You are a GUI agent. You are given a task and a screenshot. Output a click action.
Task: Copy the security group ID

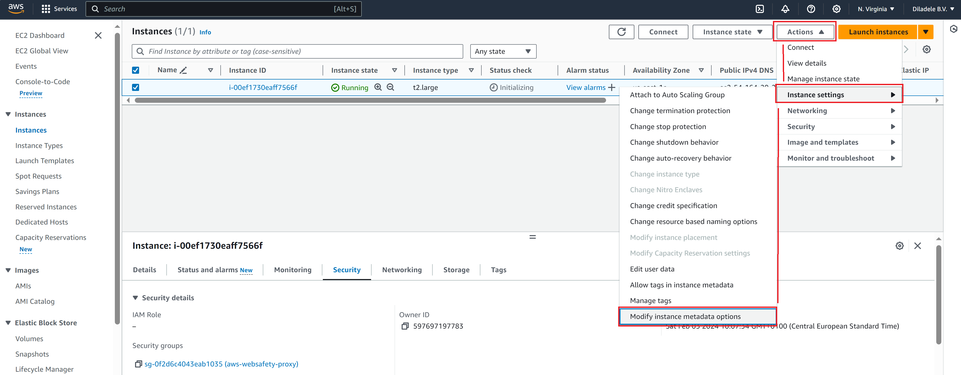[x=138, y=364]
